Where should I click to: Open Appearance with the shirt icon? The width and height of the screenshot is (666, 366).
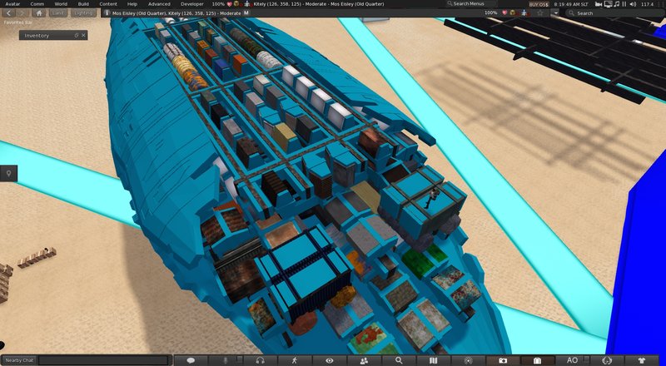click(x=641, y=360)
